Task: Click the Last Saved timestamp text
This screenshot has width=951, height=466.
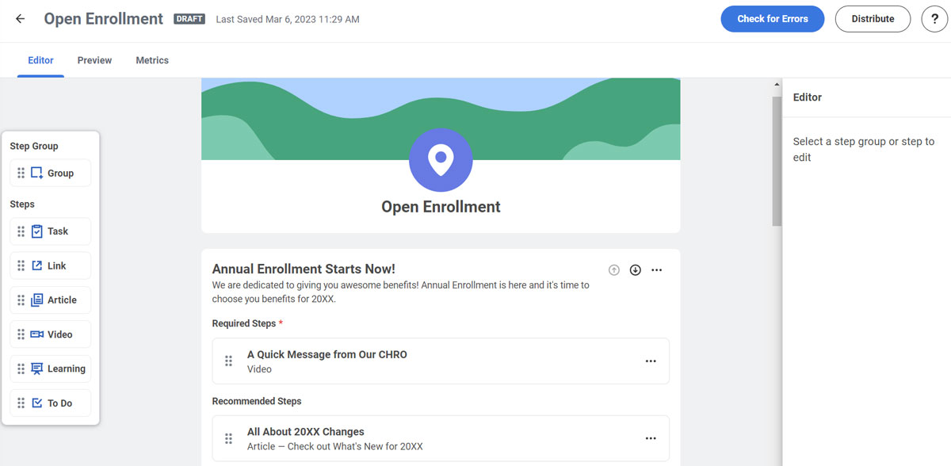Action: tap(288, 19)
